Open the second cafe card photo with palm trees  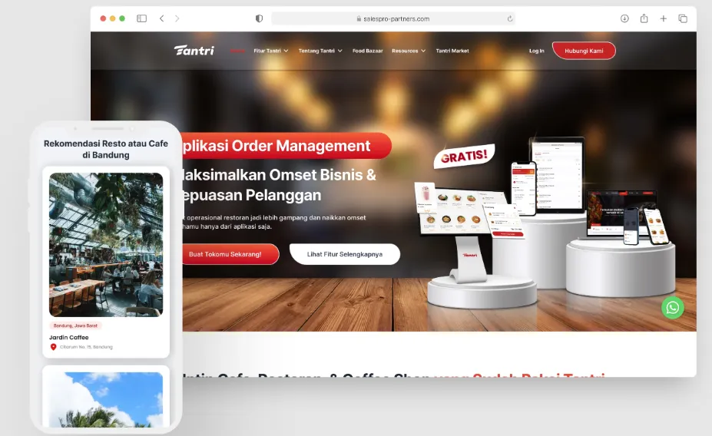[106, 399]
